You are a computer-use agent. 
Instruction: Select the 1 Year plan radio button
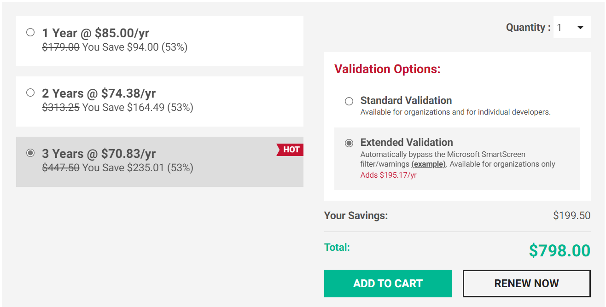coord(30,32)
